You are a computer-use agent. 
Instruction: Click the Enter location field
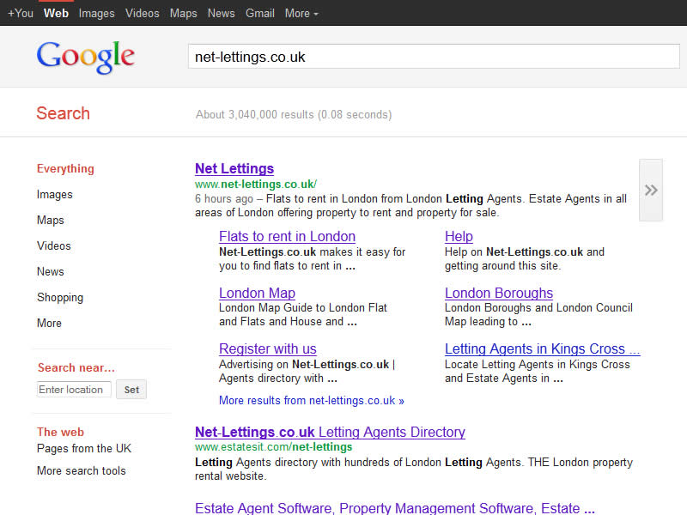pos(74,390)
